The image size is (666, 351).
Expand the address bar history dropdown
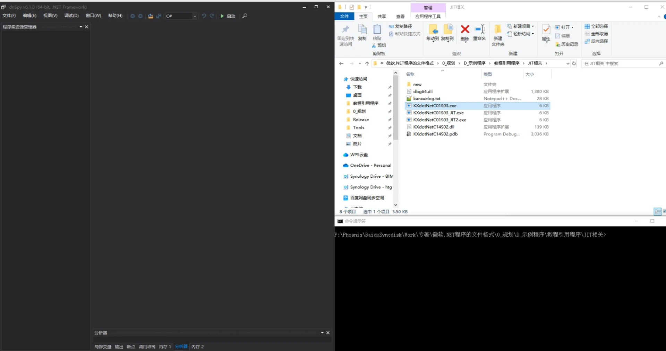(567, 63)
